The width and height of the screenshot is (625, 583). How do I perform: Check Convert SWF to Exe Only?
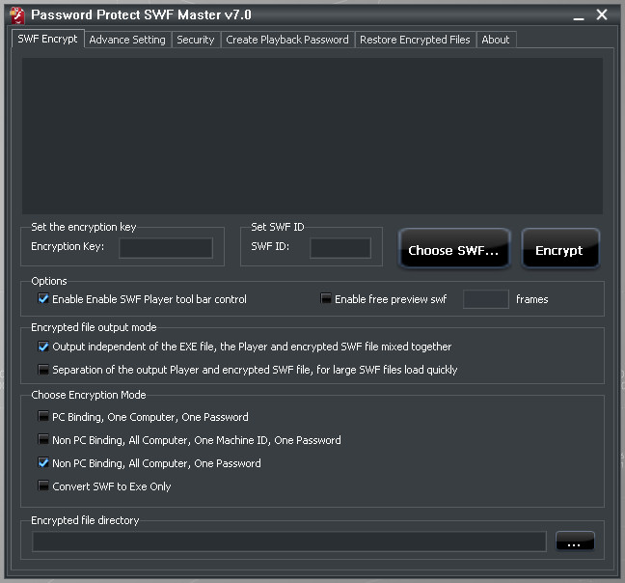tap(43, 486)
